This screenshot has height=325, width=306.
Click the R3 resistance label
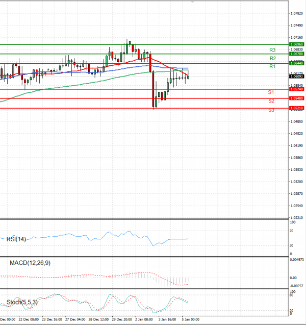pos(272,50)
